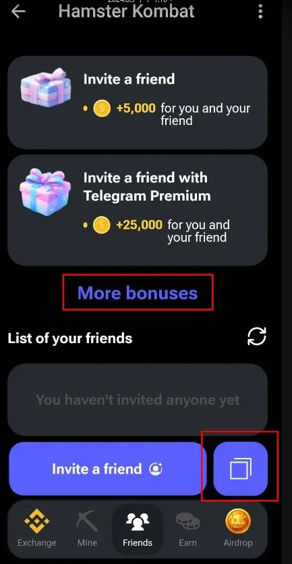Switch to the Friends tab

click(x=138, y=529)
